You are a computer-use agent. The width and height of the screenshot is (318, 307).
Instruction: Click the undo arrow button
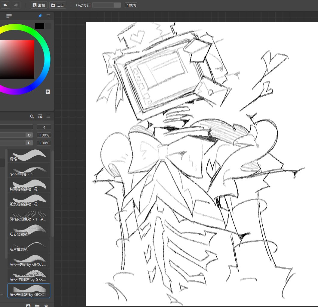tap(5, 5)
